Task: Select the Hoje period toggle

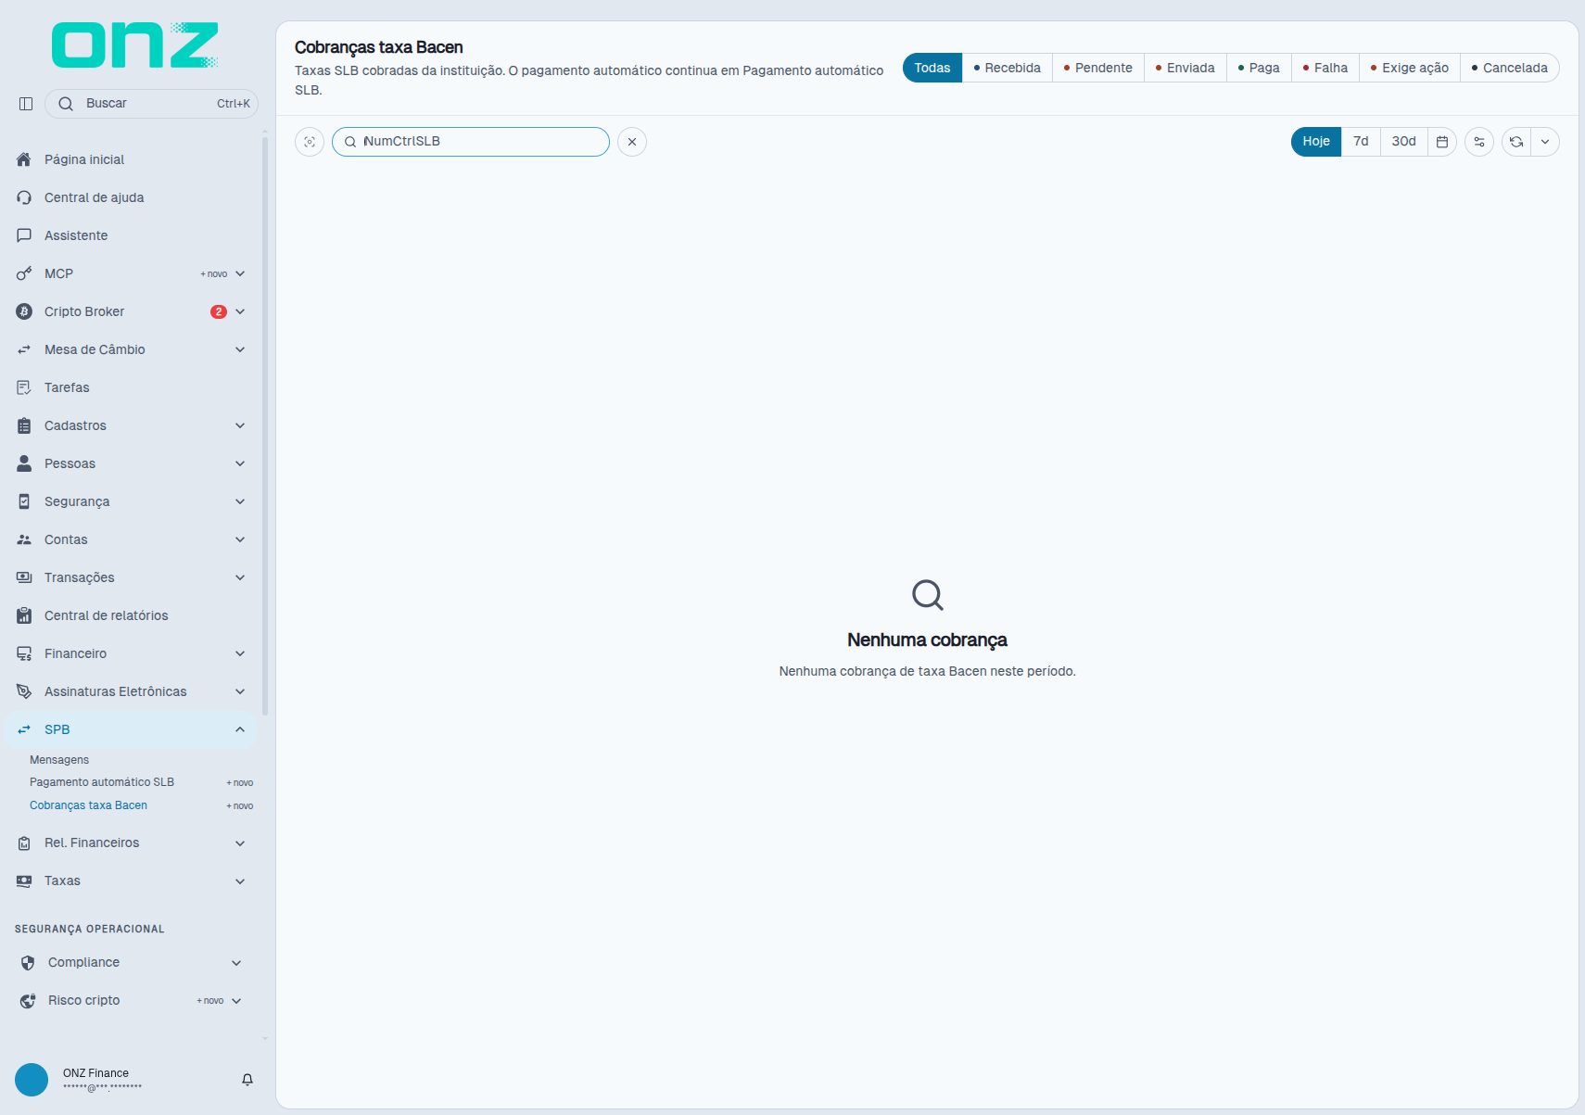Action: click(1316, 142)
